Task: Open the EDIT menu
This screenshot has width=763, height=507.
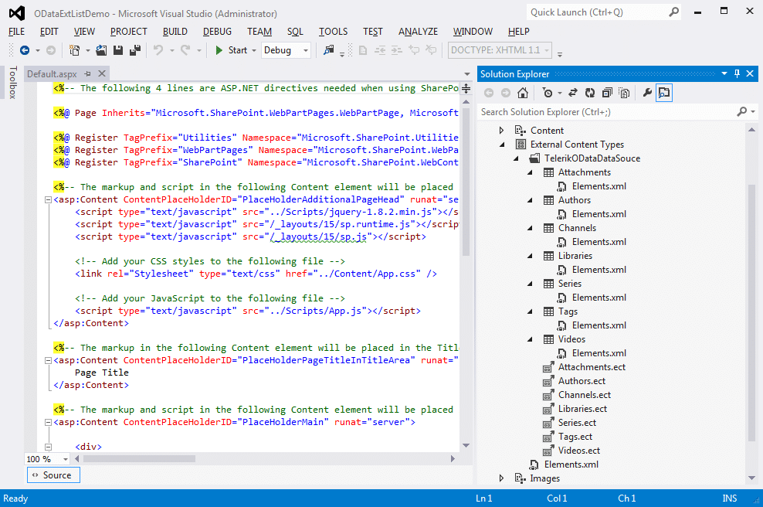Action: click(x=49, y=32)
